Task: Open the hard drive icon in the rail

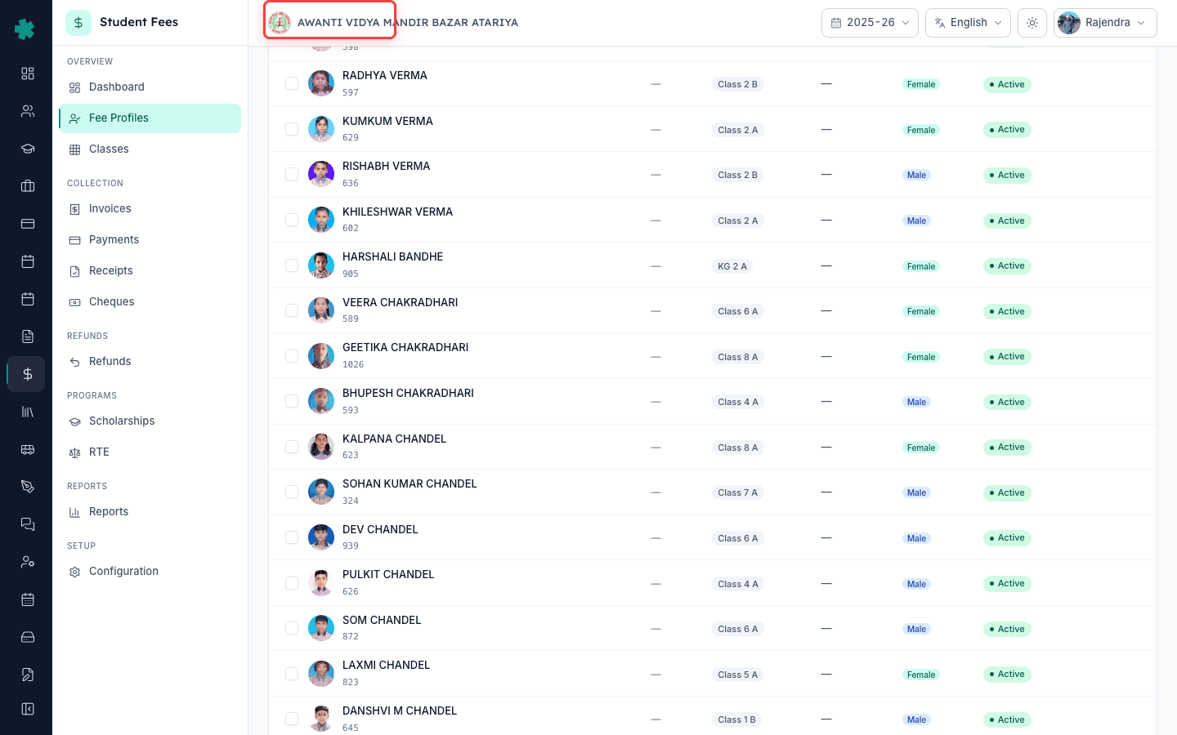Action: [28, 637]
